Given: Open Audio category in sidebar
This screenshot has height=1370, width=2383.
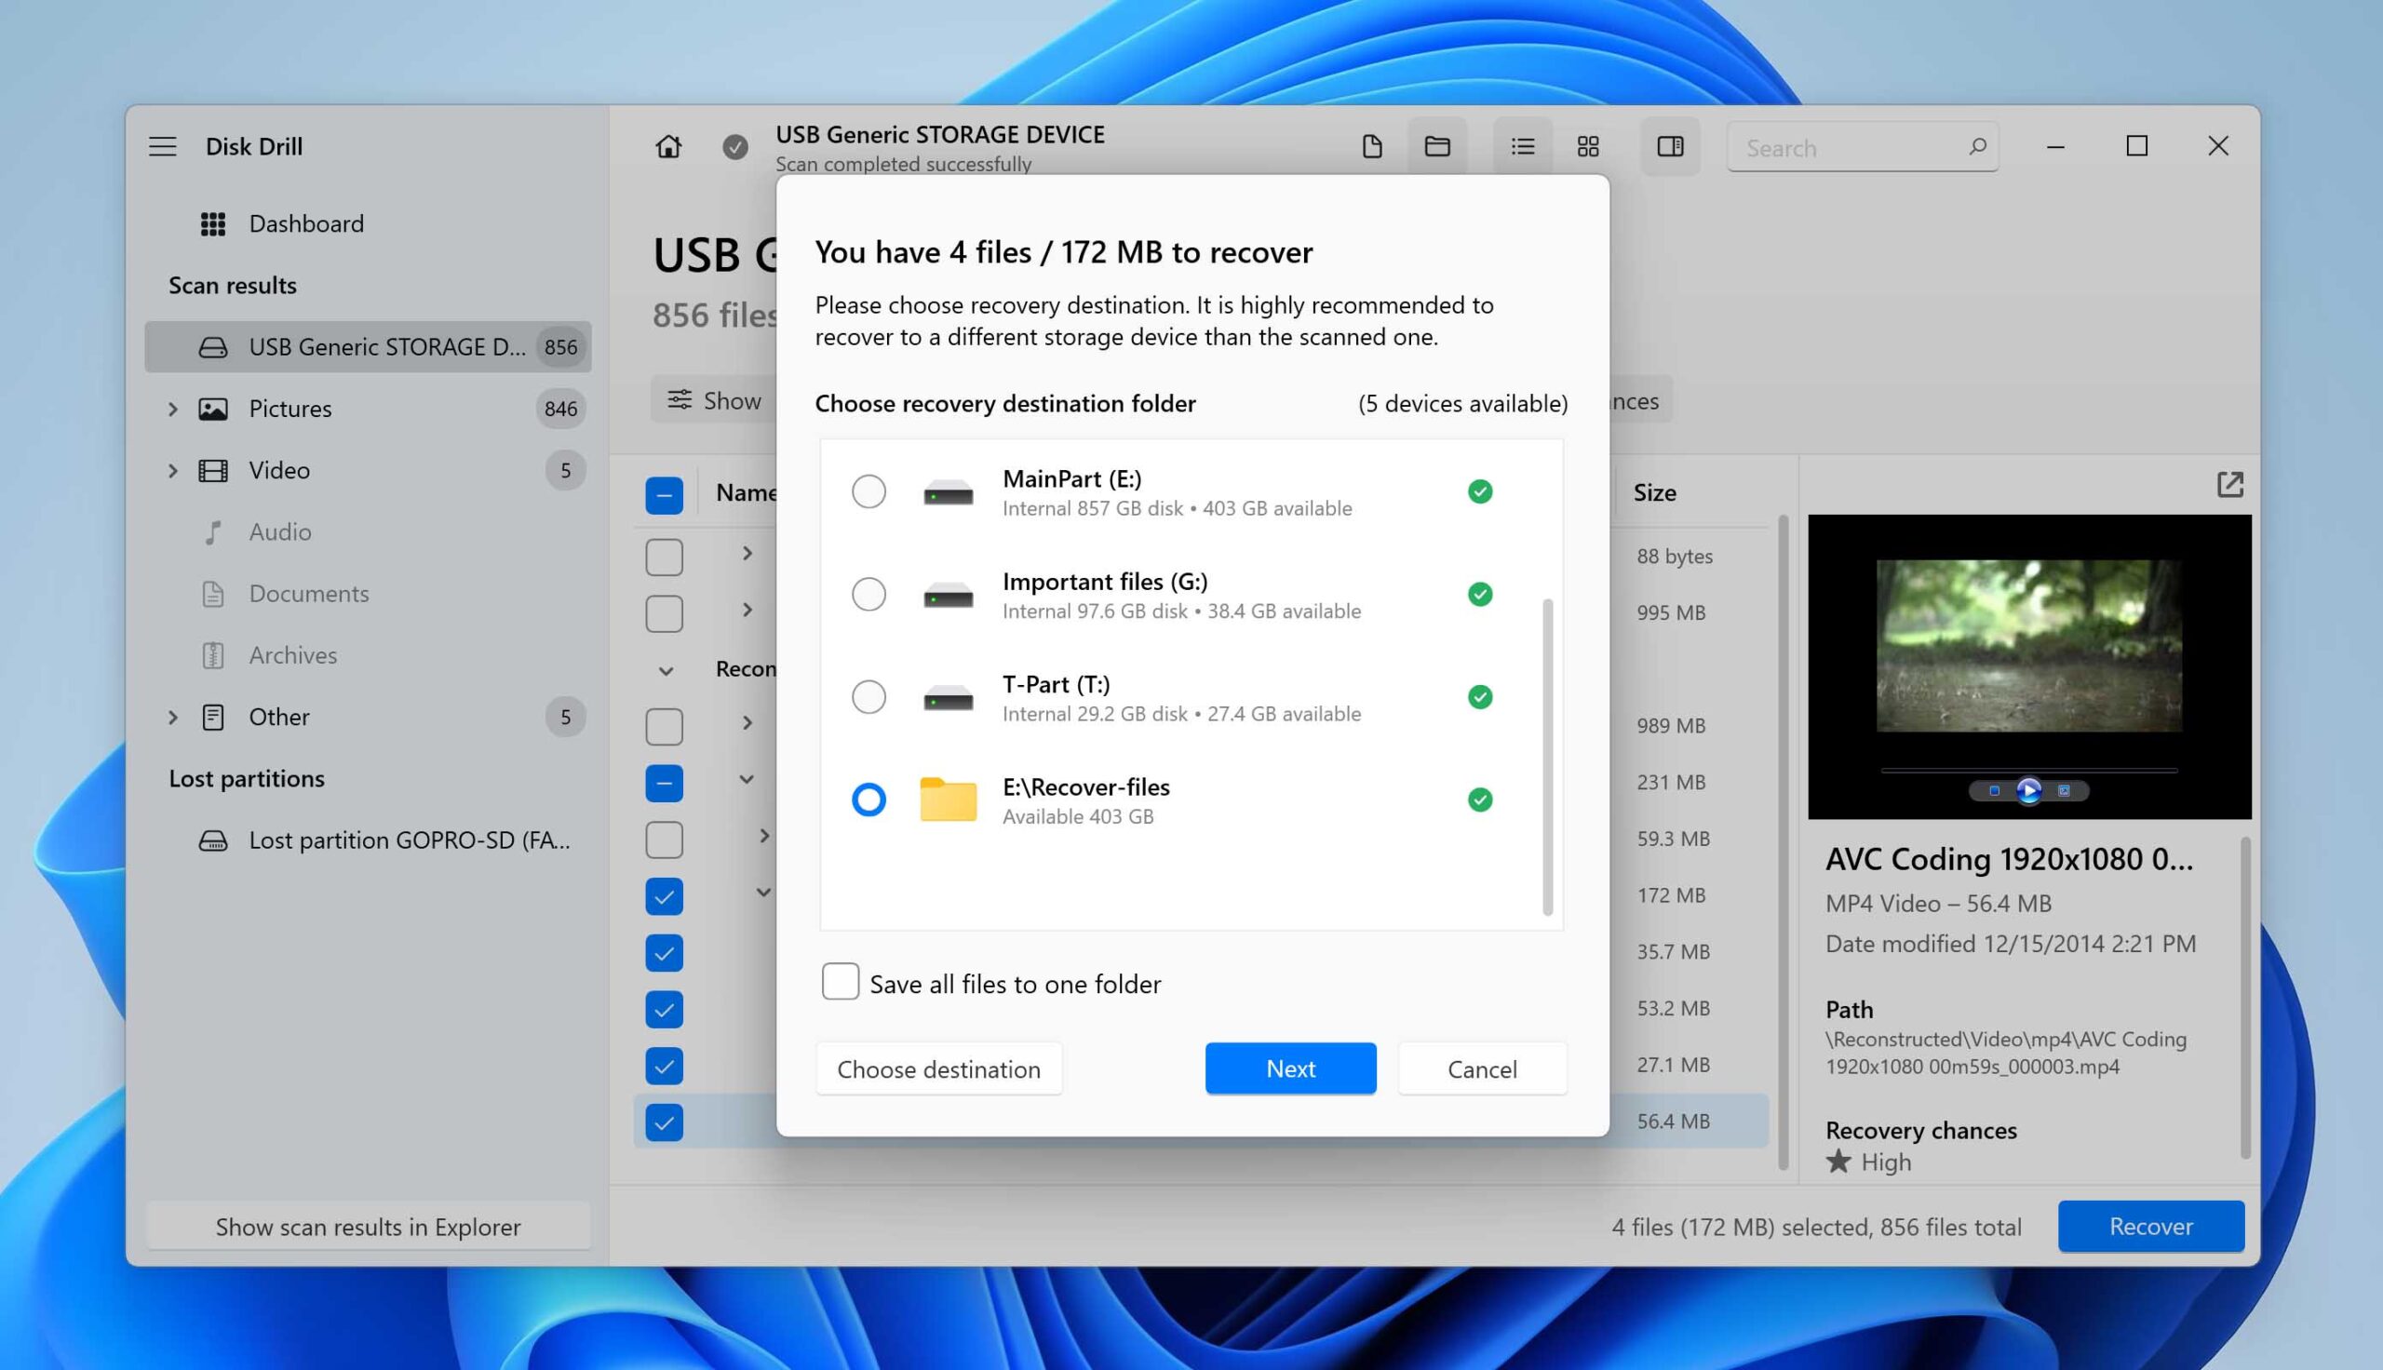Looking at the screenshot, I should pos(368,531).
